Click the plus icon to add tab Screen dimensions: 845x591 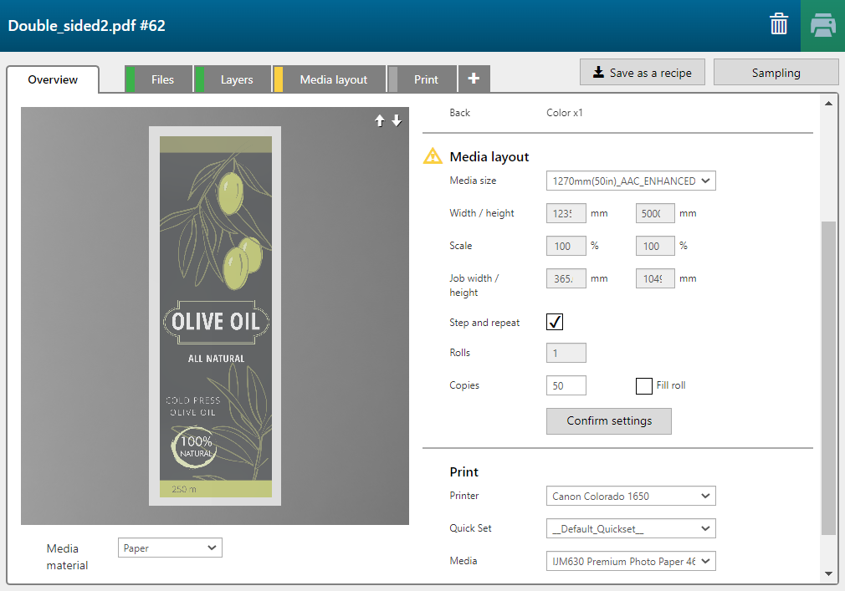474,79
